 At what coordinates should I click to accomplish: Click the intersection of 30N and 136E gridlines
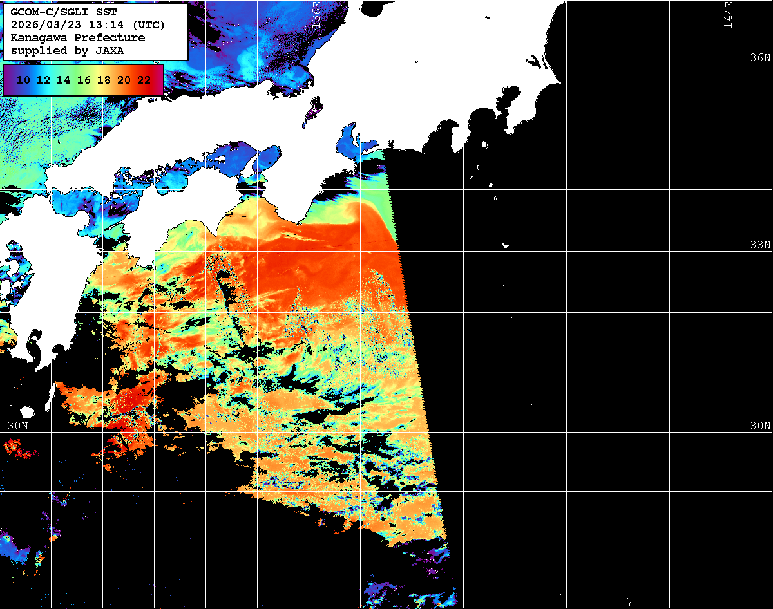309,432
